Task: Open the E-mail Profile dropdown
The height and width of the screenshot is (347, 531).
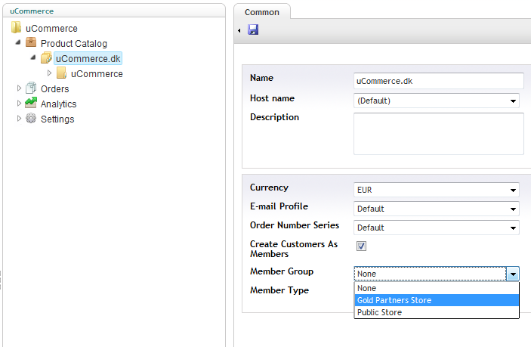Action: click(x=437, y=209)
